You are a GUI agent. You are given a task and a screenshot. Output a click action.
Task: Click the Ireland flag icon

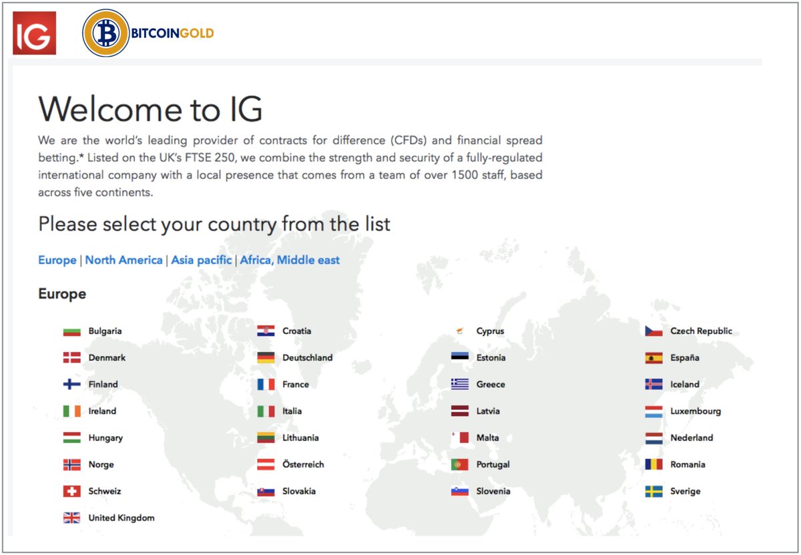[x=71, y=411]
